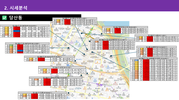
Task: Click the '당산동3가 한양' table header
Action: point(62,67)
